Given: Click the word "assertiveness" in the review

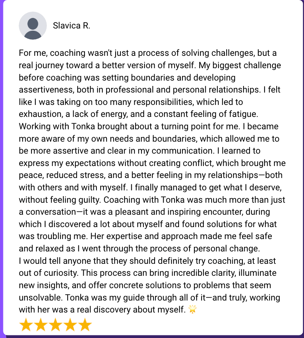Looking at the screenshot, I should (41, 90).
